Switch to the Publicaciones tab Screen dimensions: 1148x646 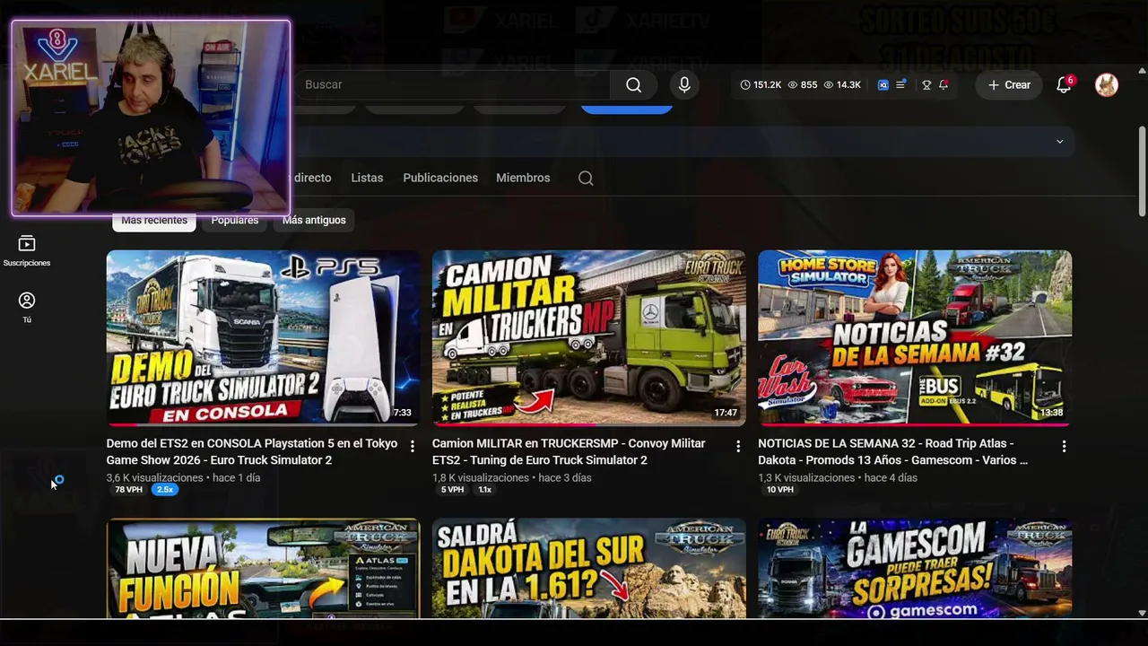(x=440, y=178)
